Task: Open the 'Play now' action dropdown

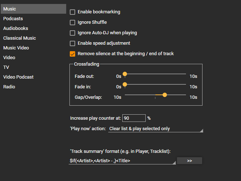Action: pos(155,129)
